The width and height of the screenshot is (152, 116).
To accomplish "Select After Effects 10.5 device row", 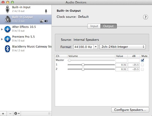I will [x=26, y=29].
